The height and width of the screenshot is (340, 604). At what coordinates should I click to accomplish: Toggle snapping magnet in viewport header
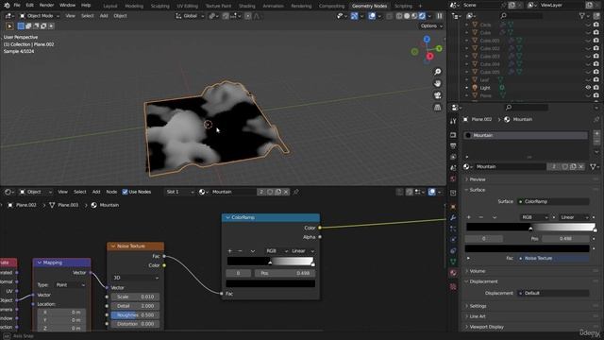tap(226, 16)
